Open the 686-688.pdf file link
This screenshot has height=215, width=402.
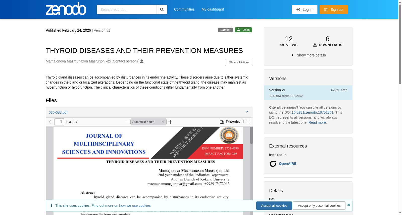coord(58,112)
